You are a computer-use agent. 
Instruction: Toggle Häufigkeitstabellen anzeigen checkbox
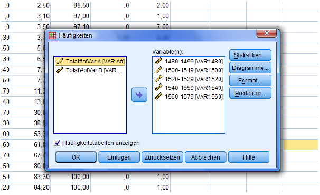[x=57, y=143]
